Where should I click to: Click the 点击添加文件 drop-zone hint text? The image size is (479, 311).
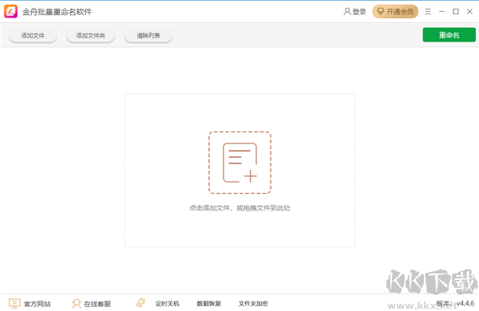tap(239, 208)
